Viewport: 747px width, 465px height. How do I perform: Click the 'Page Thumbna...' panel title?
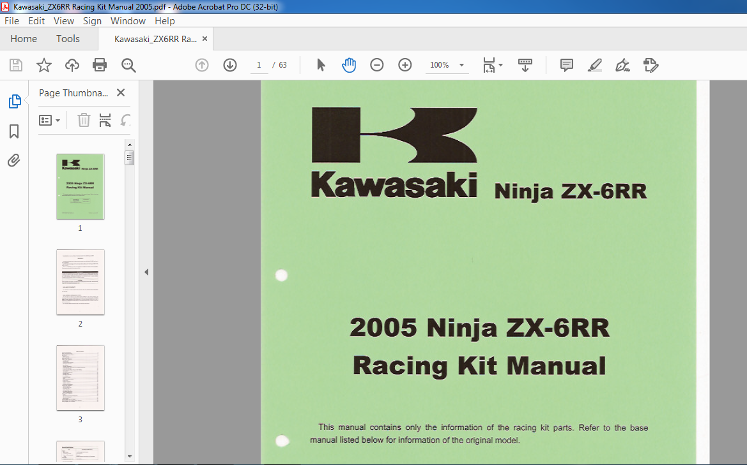[x=73, y=92]
